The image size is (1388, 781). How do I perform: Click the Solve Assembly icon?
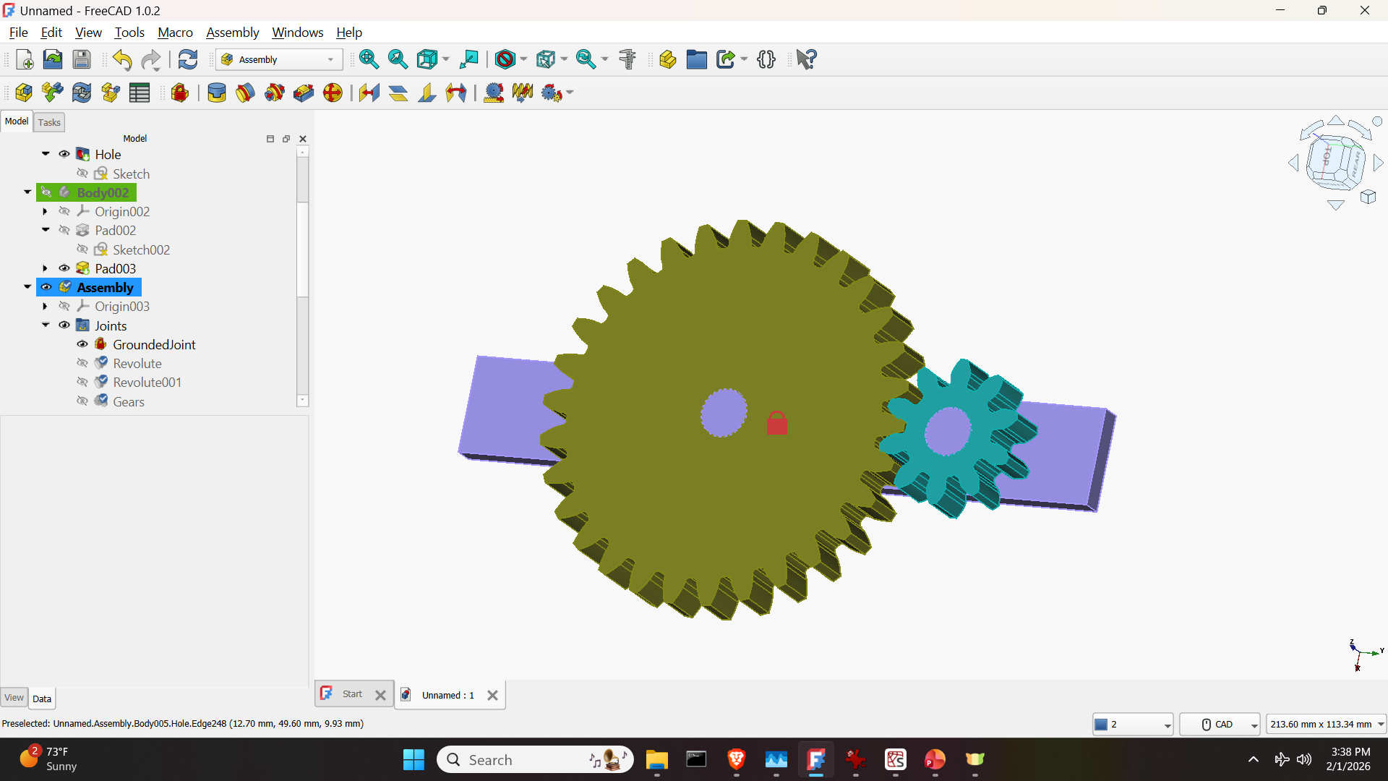click(82, 93)
